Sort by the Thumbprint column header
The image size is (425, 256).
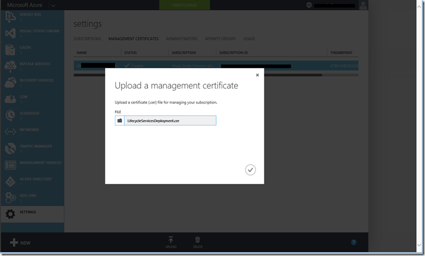(x=341, y=53)
